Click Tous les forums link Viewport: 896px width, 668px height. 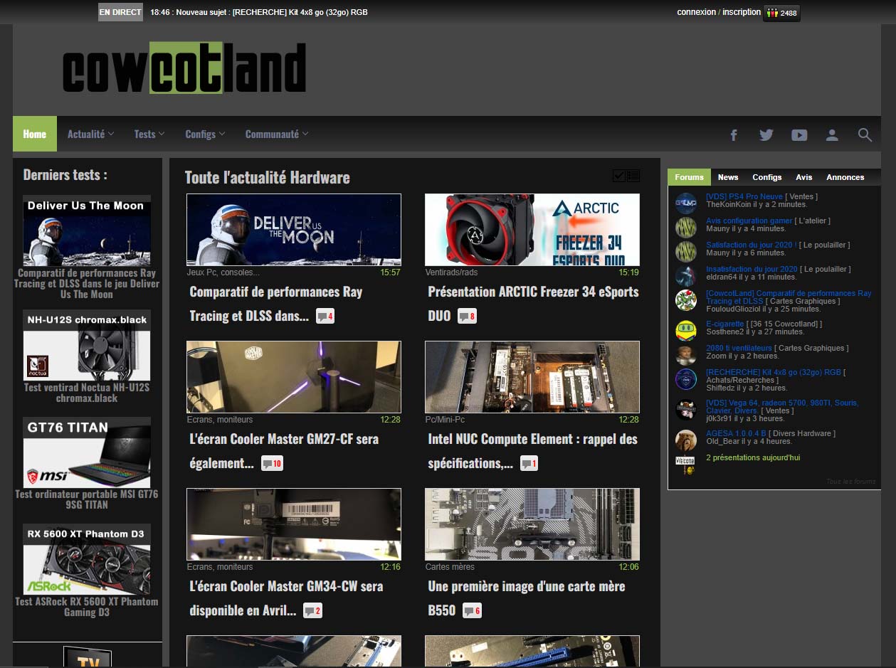coord(850,482)
